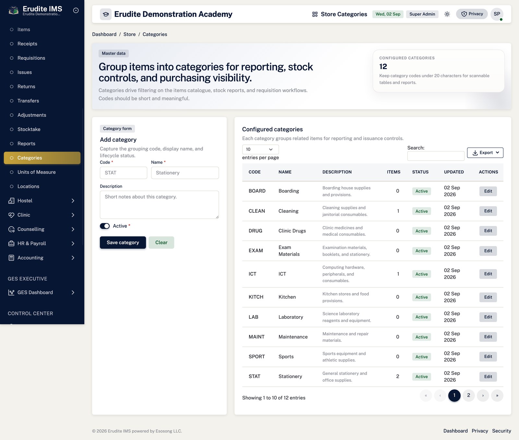The width and height of the screenshot is (519, 440).
Task: Open the Privacy shield button
Action: (x=472, y=14)
